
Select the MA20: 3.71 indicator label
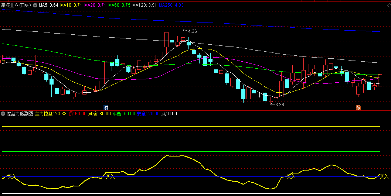(x=95, y=5)
